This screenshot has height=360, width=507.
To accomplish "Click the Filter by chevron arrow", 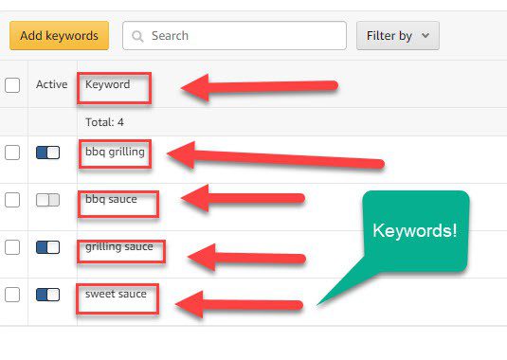I will pos(426,35).
